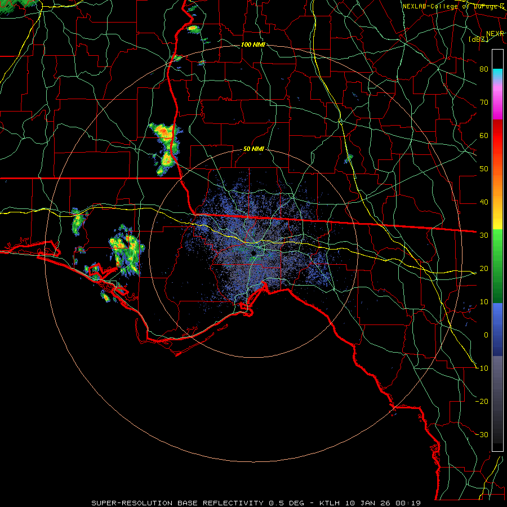Click the red band of the reflectivity color bar
Screen dimensions: 507x507
coord(497,136)
